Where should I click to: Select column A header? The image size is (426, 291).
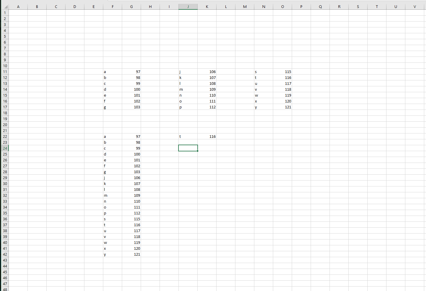pos(18,6)
